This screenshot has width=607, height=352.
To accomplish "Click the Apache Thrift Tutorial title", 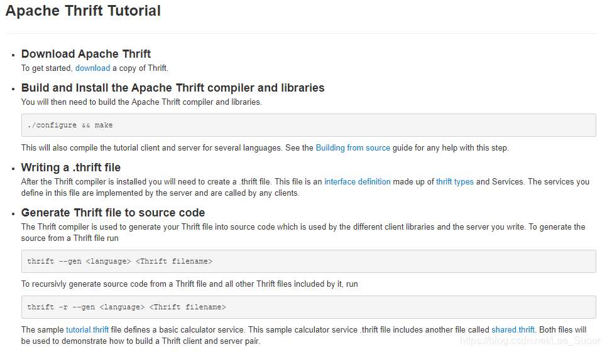I will [83, 11].
